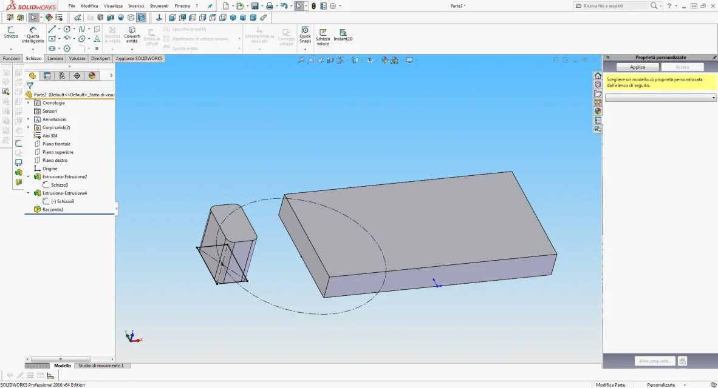
Task: Open Appearances color ball in task pane
Action: click(x=598, y=111)
